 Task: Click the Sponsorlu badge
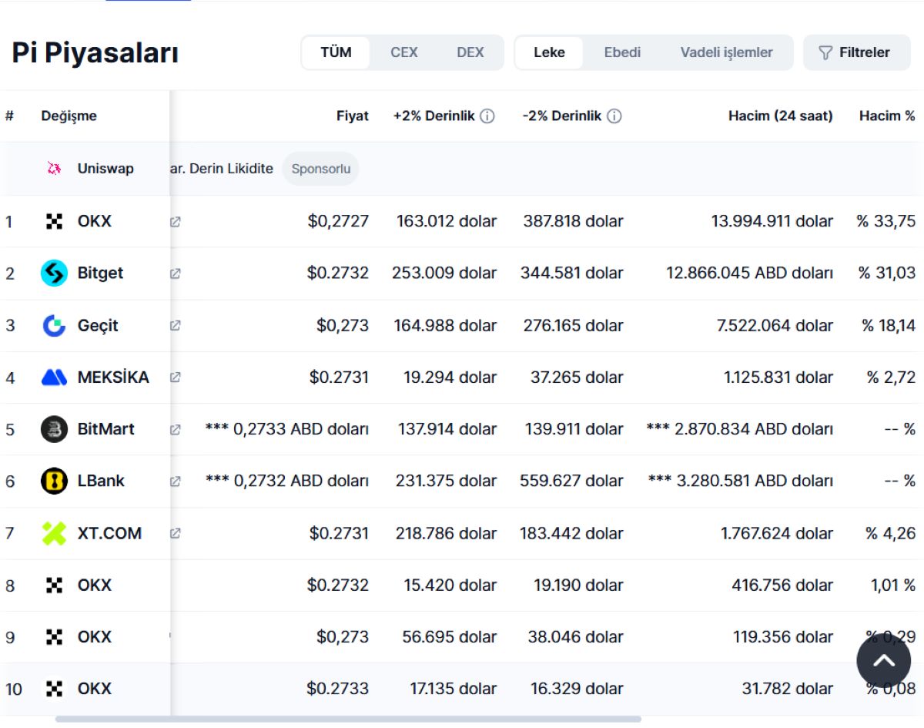[x=320, y=169]
